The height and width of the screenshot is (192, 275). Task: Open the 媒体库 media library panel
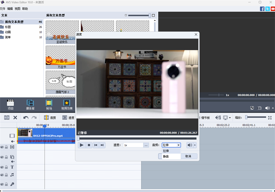click(x=30, y=104)
